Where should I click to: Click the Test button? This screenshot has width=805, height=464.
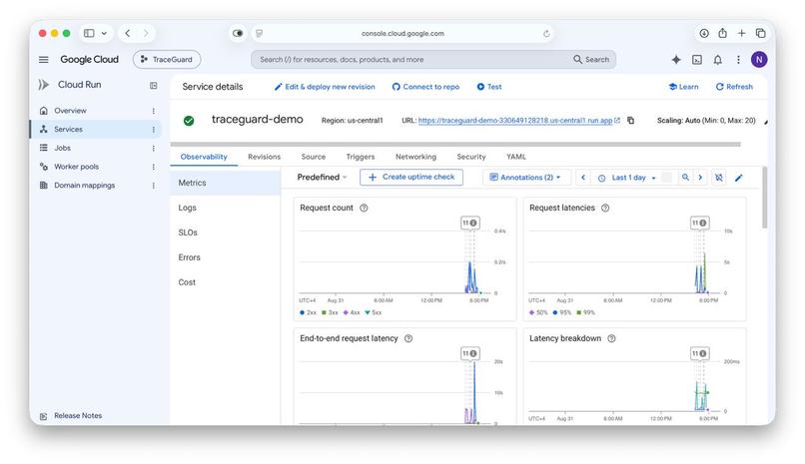(x=489, y=87)
